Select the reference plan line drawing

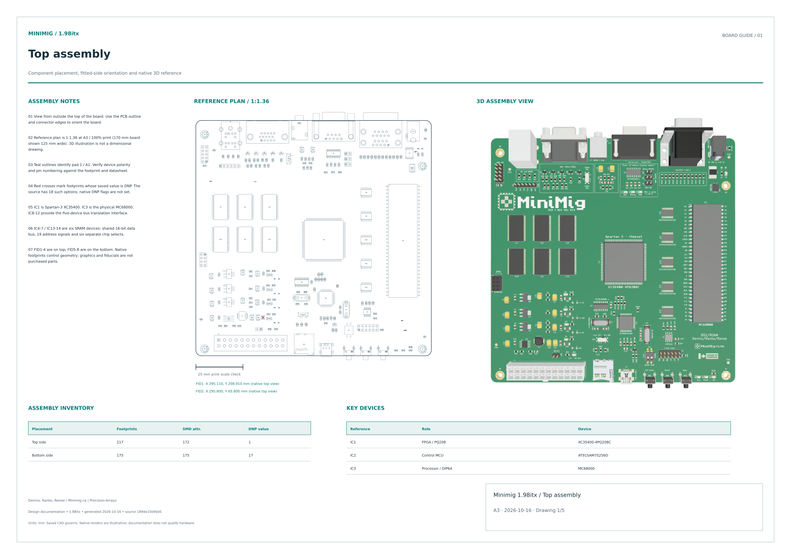pos(313,236)
